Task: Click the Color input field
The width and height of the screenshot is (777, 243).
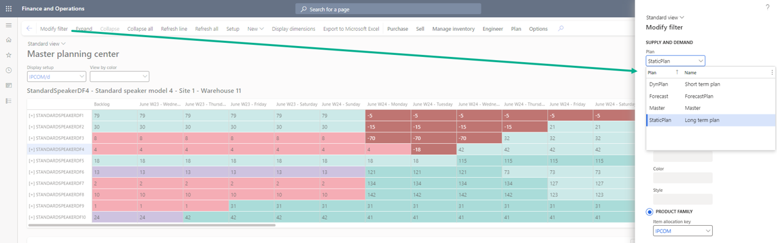Action: [x=683, y=178]
